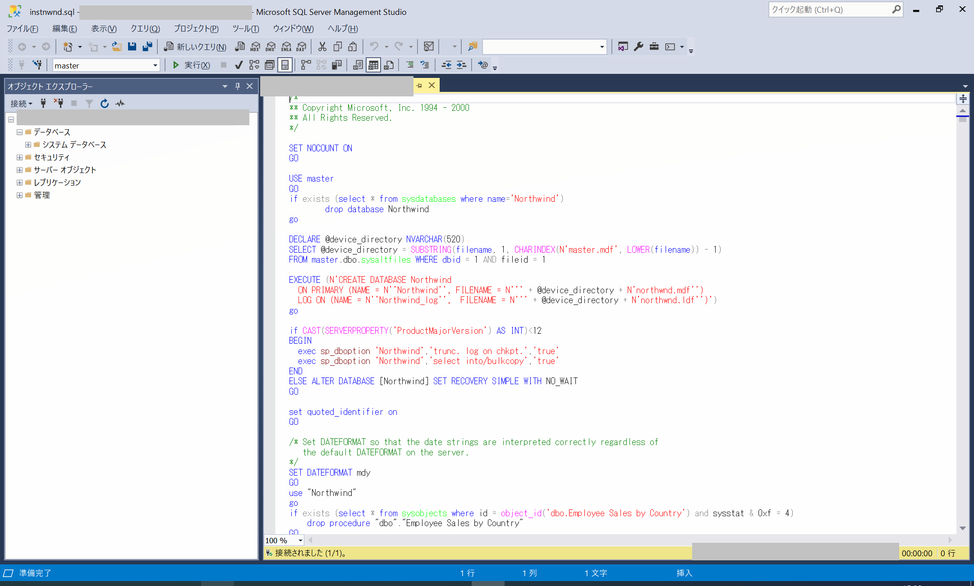Open the ツール(T) menu
The image size is (974, 586).
coord(246,28)
